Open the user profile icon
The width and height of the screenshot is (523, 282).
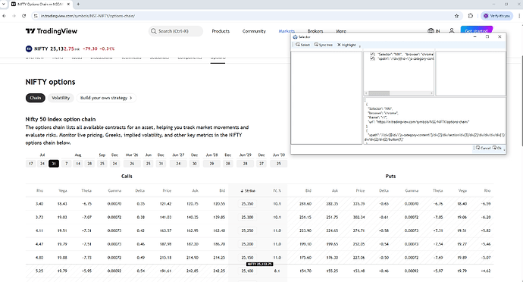tap(452, 31)
